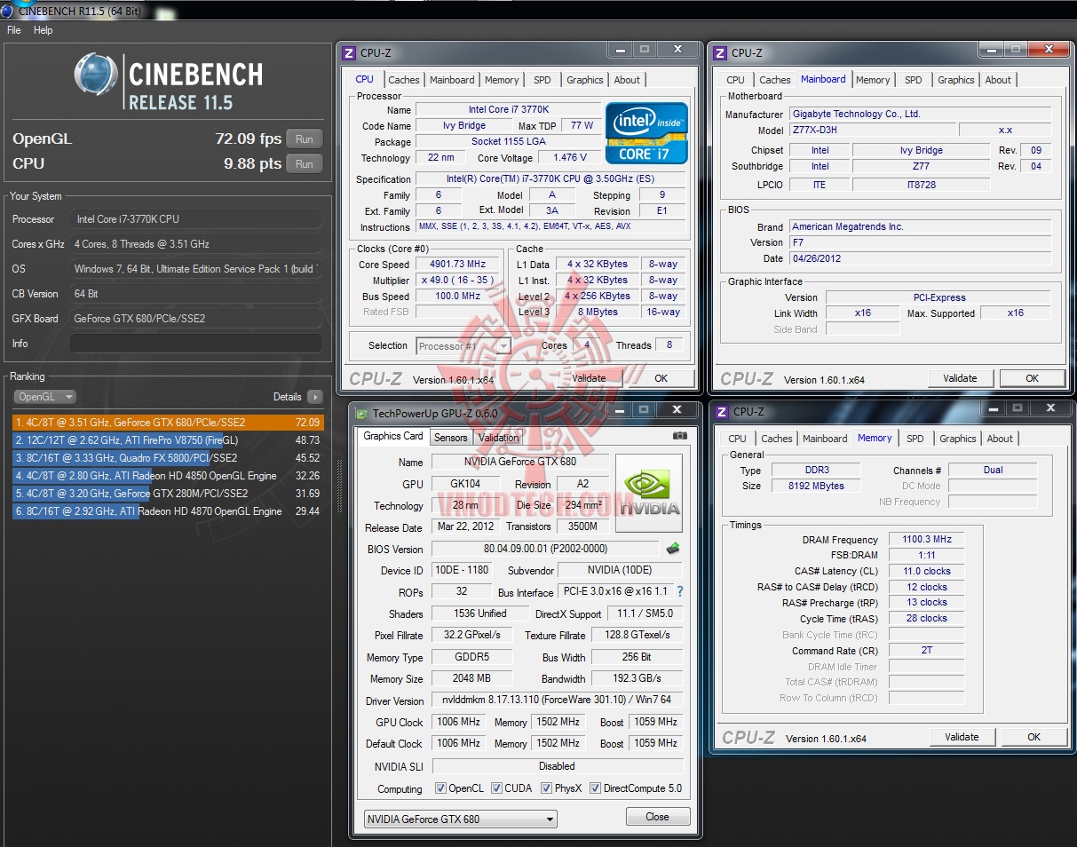Click the CAS# Latency value 11.0 clocks
Image resolution: width=1077 pixels, height=847 pixels.
pos(926,571)
